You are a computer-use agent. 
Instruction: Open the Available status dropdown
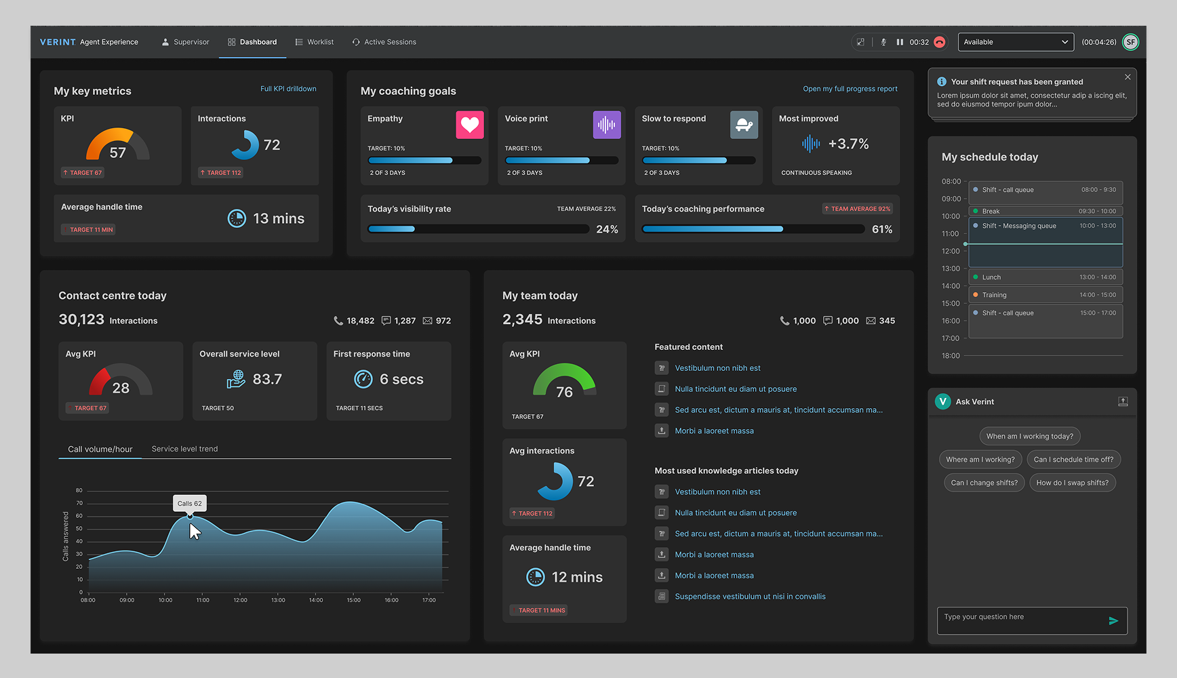1015,42
